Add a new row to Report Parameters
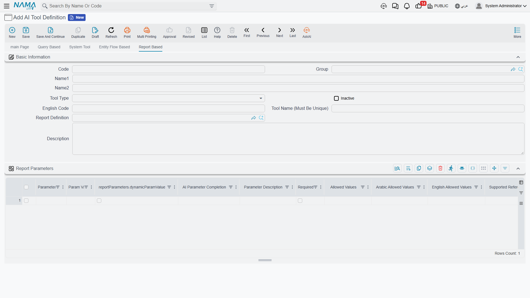This screenshot has width=530, height=298. point(408,168)
